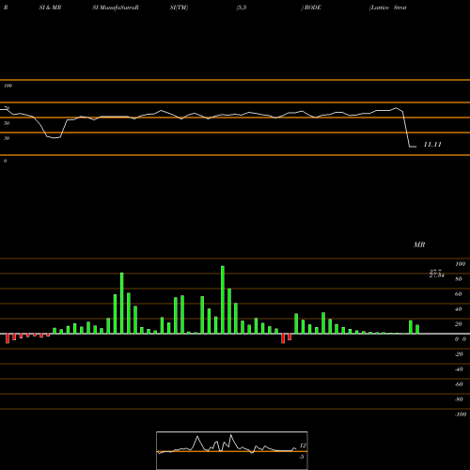470x470 pixels.
Task: Click the -100 label on the MR axis
Action: (x=461, y=415)
